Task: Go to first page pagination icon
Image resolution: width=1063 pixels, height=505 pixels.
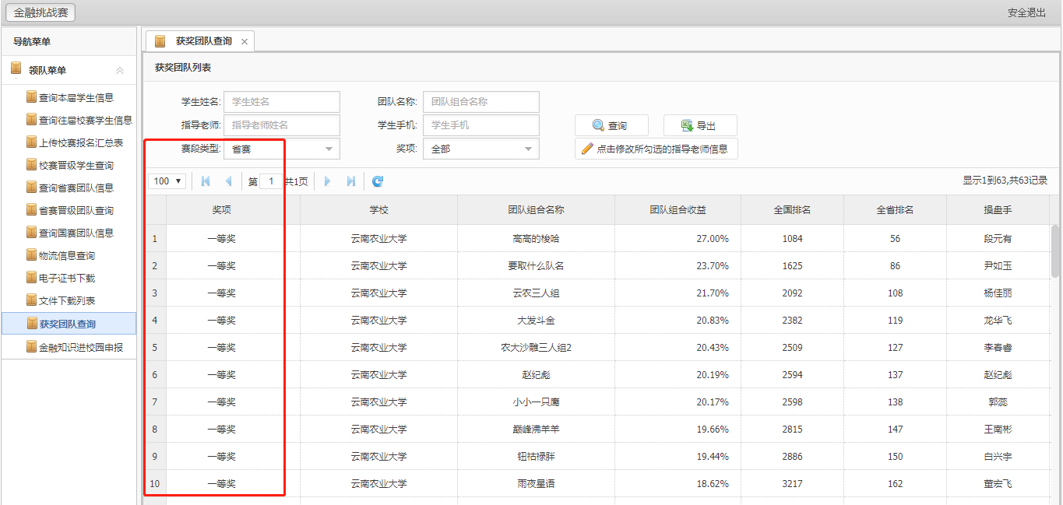Action: tap(206, 181)
